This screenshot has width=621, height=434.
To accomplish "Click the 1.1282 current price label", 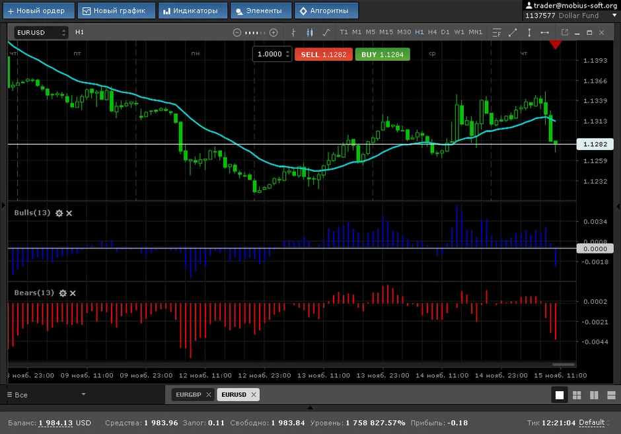I will [x=595, y=144].
